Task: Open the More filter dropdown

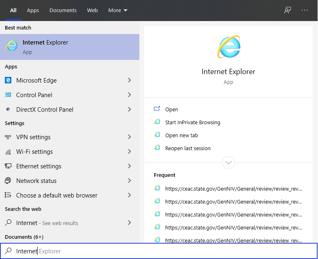Action: click(x=118, y=10)
